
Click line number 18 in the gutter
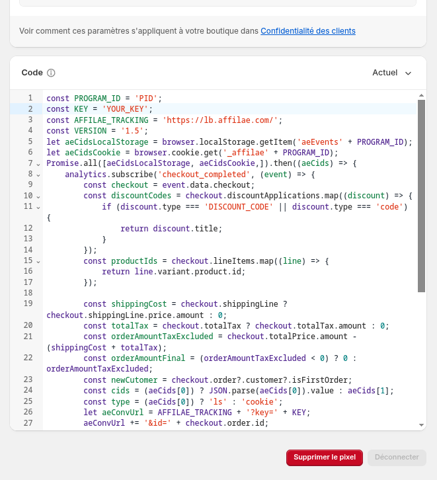coord(28,293)
